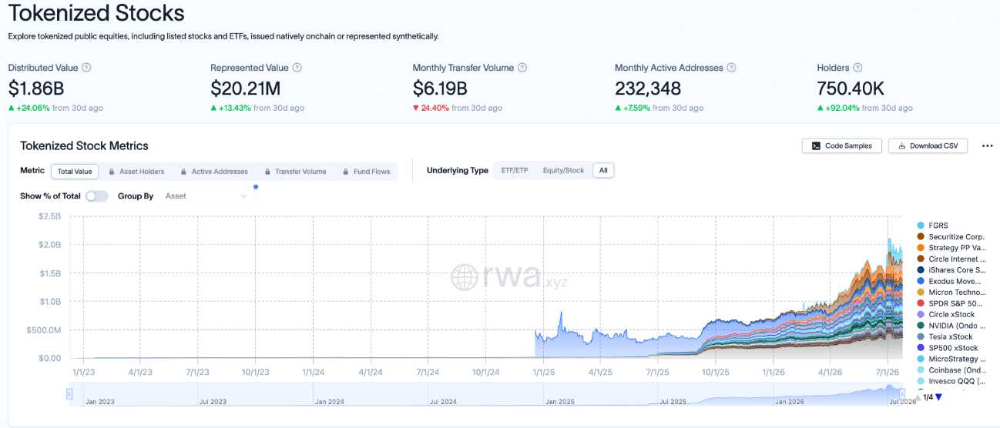Go to previous legend page arrow
The height and width of the screenshot is (428, 1000).
(918, 397)
